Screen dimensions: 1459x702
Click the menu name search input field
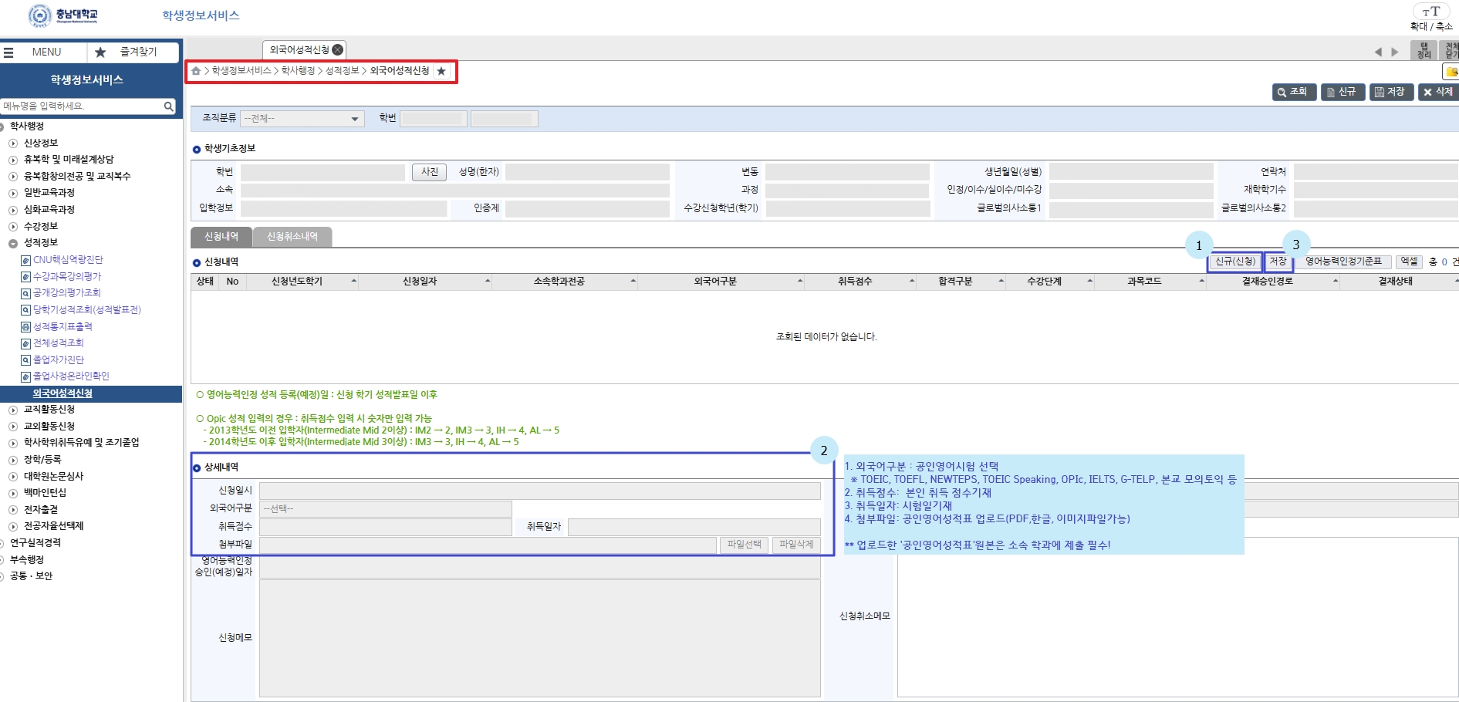[81, 106]
